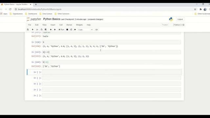This screenshot has height=118, width=210.
Task: Click into the cell containing b[:-4]
Action: (112, 52)
